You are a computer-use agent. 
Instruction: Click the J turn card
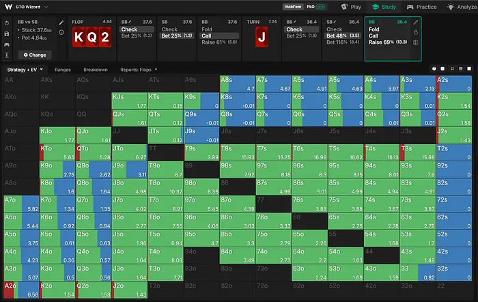coord(262,37)
